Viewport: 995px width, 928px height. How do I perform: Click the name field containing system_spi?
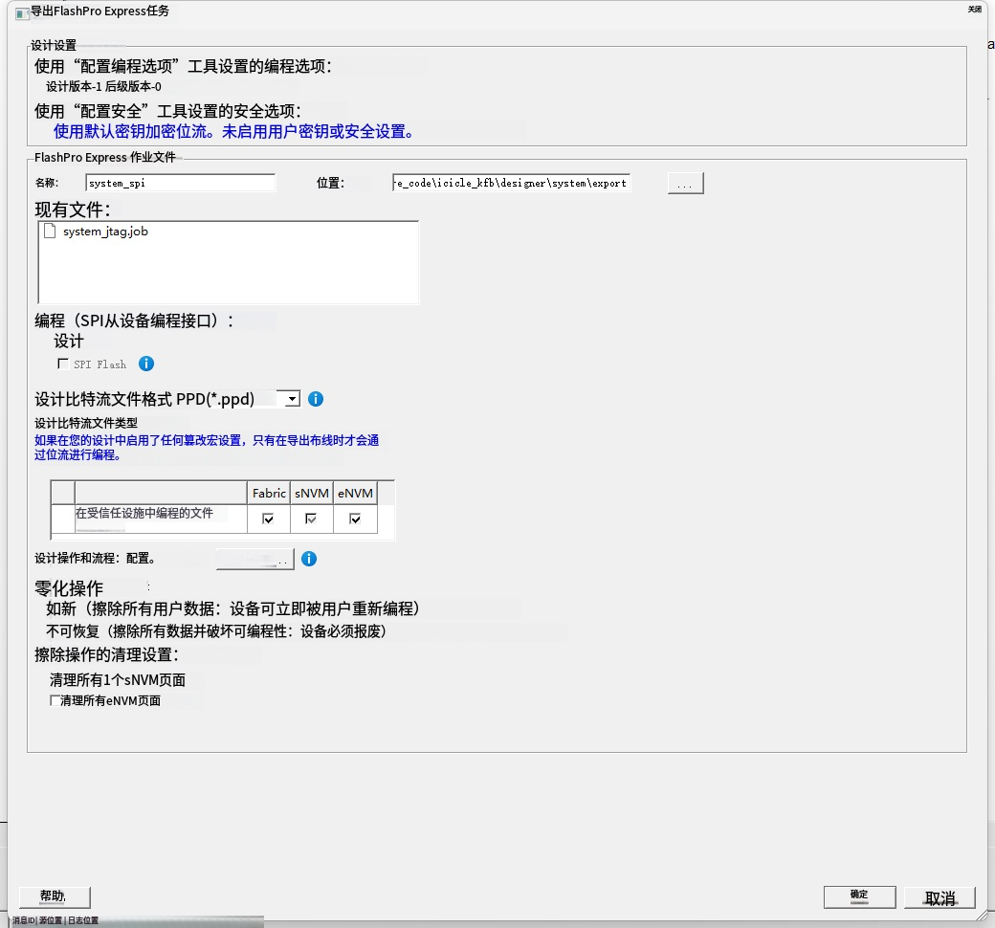click(x=181, y=183)
